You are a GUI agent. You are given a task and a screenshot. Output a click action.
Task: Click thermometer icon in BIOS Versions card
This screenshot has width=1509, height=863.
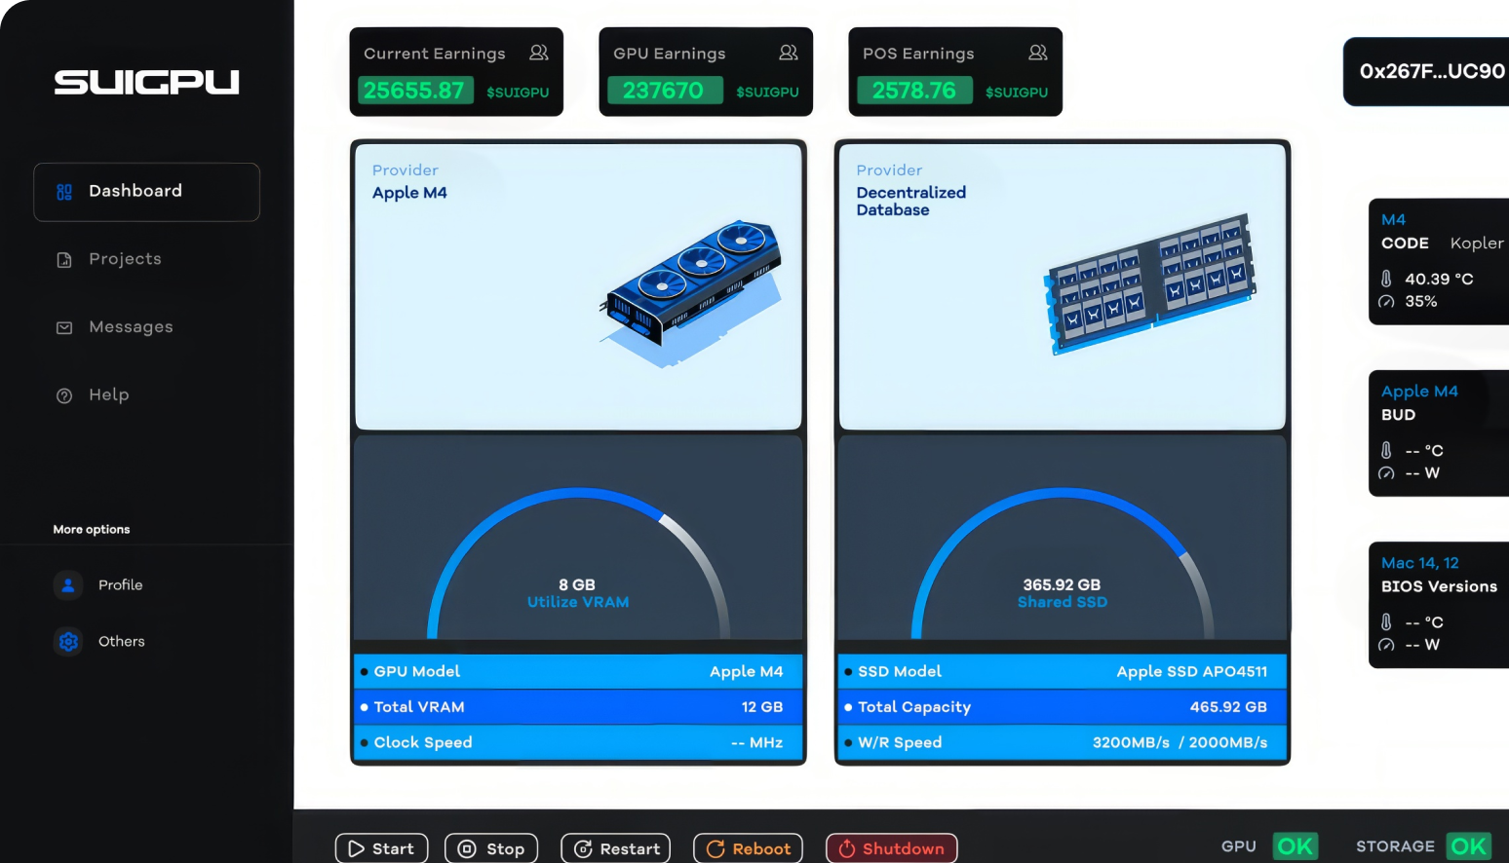pos(1386,621)
